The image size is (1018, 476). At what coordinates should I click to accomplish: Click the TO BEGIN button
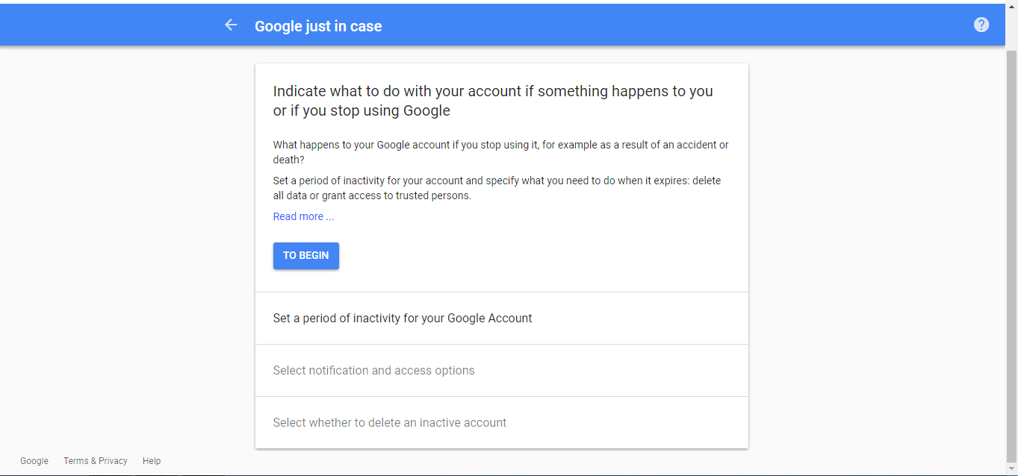pyautogui.click(x=306, y=256)
